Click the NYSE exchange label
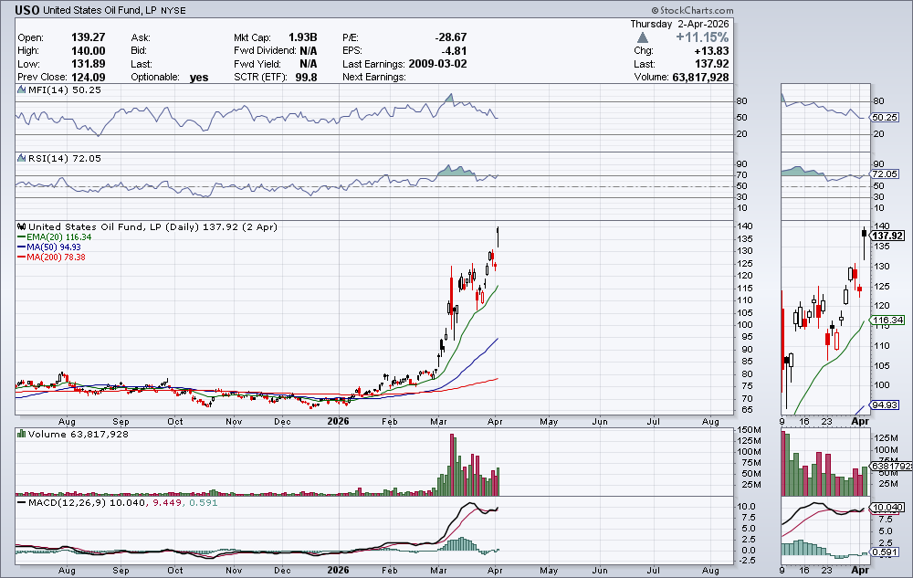This screenshot has height=578, width=913. [x=173, y=10]
